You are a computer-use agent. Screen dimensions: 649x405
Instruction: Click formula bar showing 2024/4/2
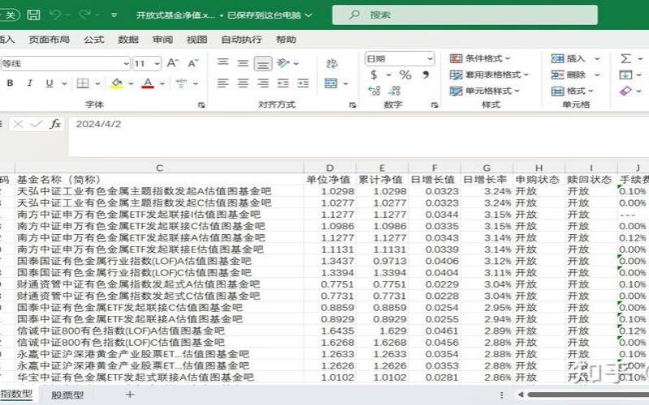[x=359, y=136]
